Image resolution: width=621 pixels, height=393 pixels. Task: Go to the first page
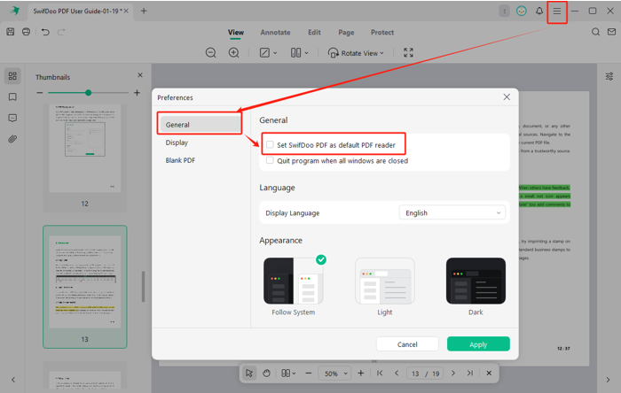tap(380, 374)
